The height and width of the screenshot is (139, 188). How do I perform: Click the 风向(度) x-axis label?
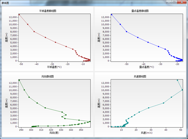(x=54, y=133)
